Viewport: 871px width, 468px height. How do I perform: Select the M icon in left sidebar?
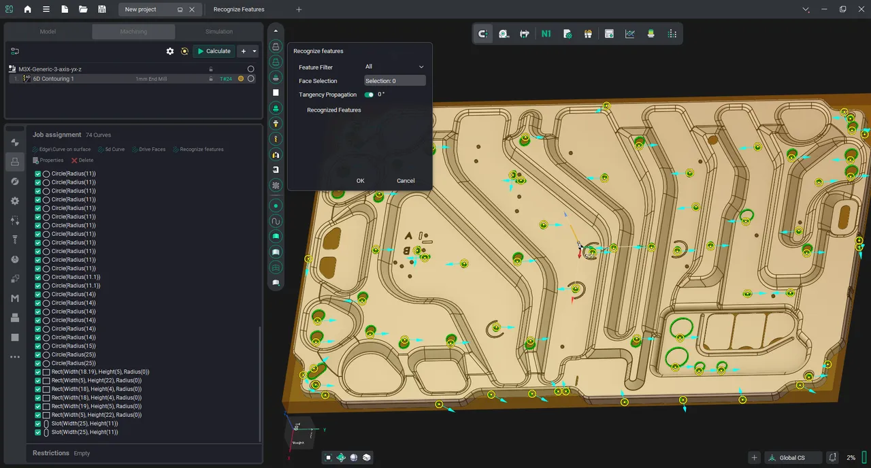click(15, 299)
